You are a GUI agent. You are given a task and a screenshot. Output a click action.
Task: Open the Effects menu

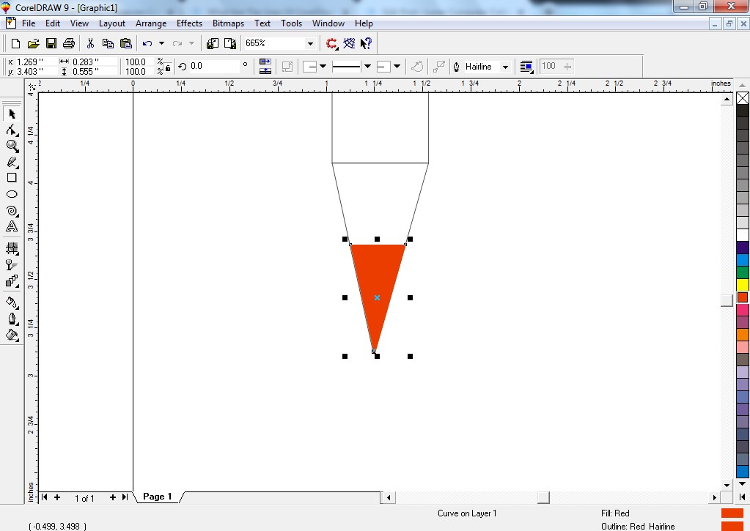(189, 23)
